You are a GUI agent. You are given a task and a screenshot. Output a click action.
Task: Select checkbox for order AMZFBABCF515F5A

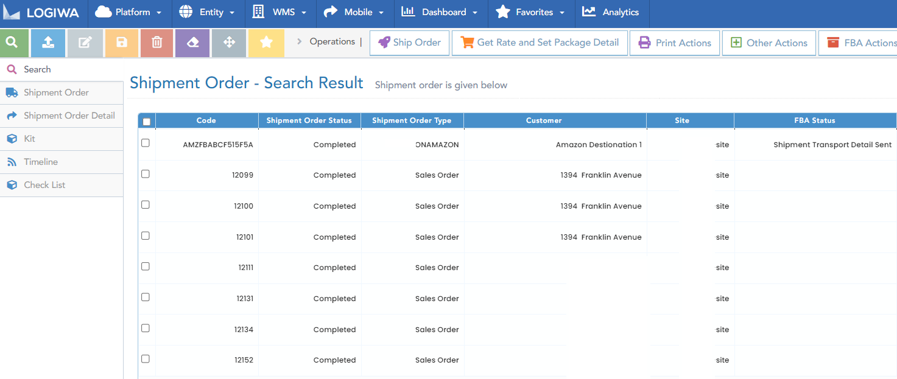click(146, 143)
